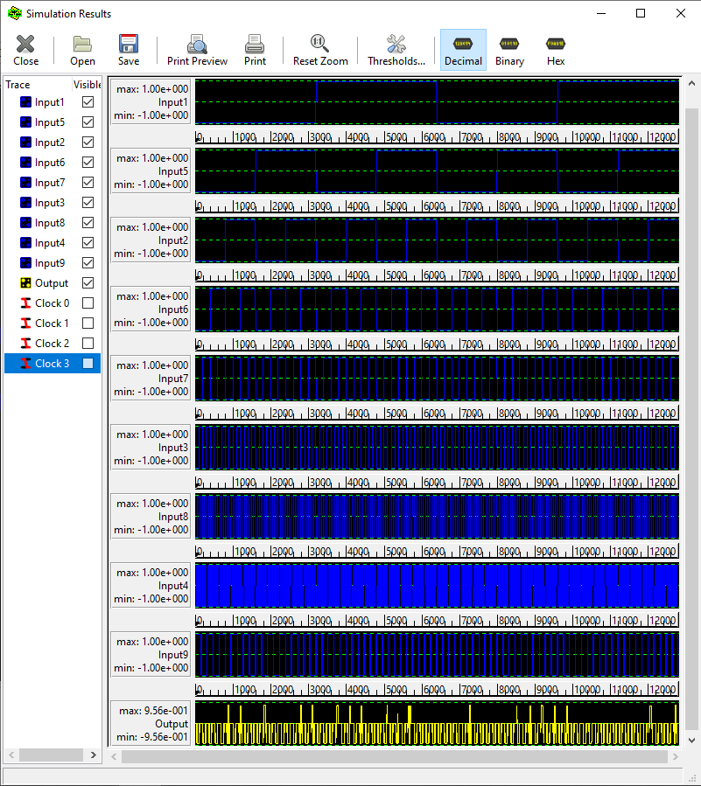Reset Zoom using the magnifier icon
This screenshot has width=701, height=786.
[320, 50]
